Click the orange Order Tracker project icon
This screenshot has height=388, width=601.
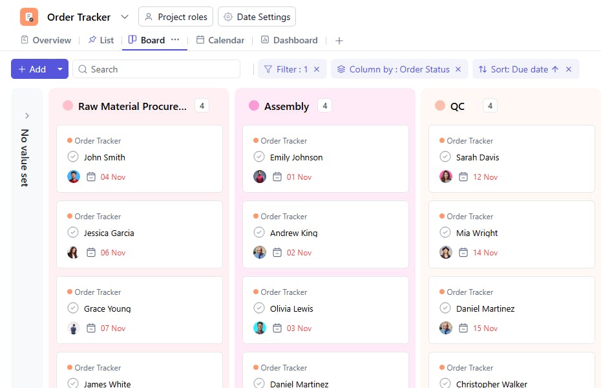(29, 17)
